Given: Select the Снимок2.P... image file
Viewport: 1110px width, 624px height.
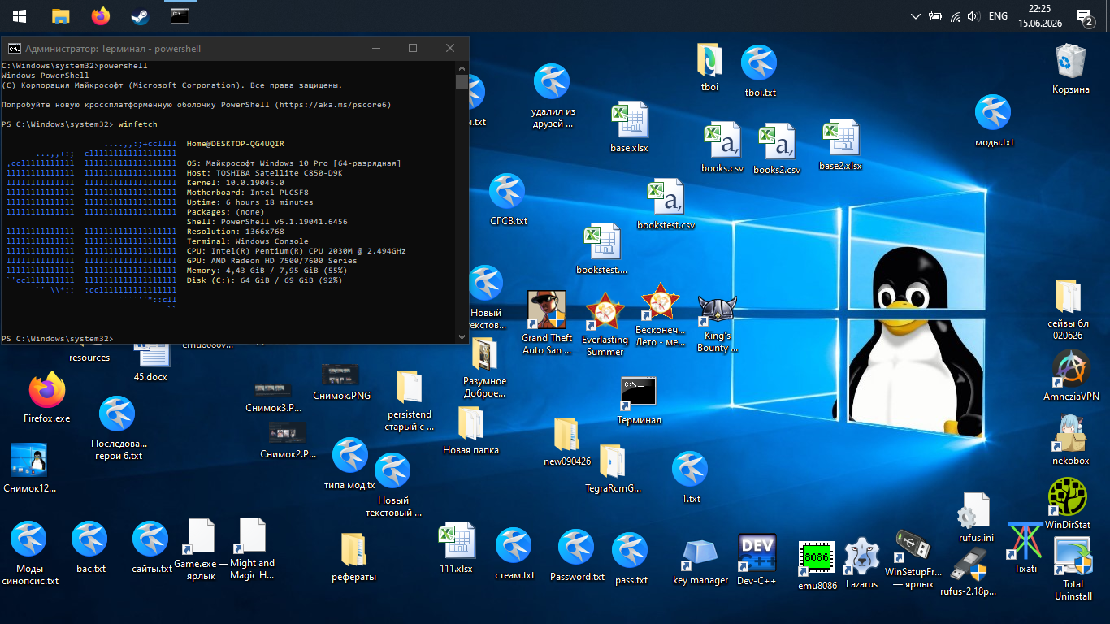Looking at the screenshot, I should coord(288,440).
